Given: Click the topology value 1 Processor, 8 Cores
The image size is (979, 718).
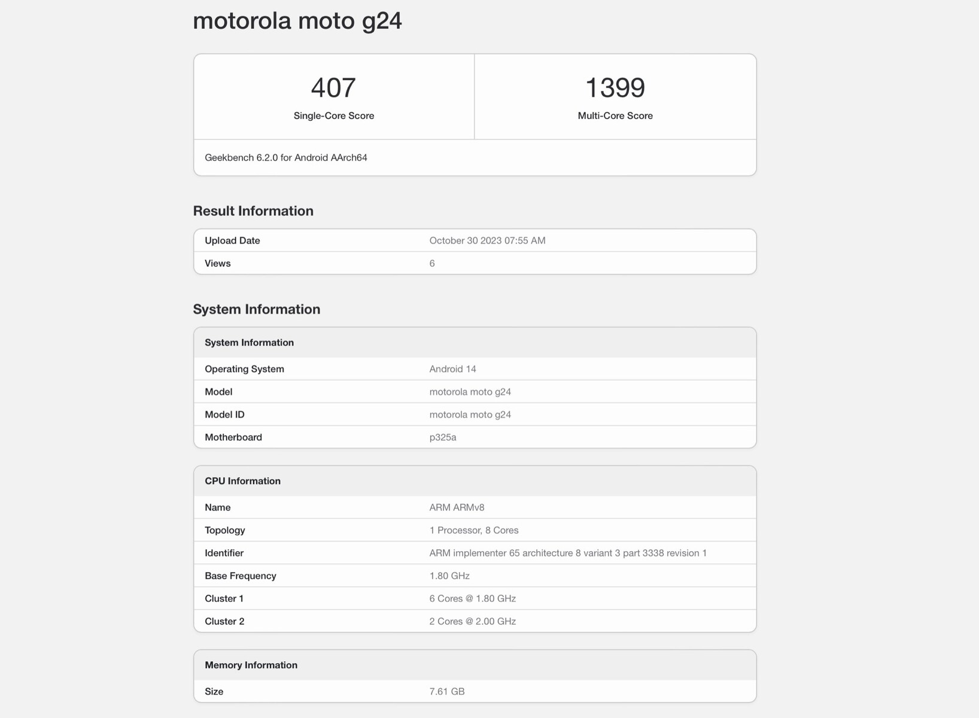Looking at the screenshot, I should click(x=473, y=530).
